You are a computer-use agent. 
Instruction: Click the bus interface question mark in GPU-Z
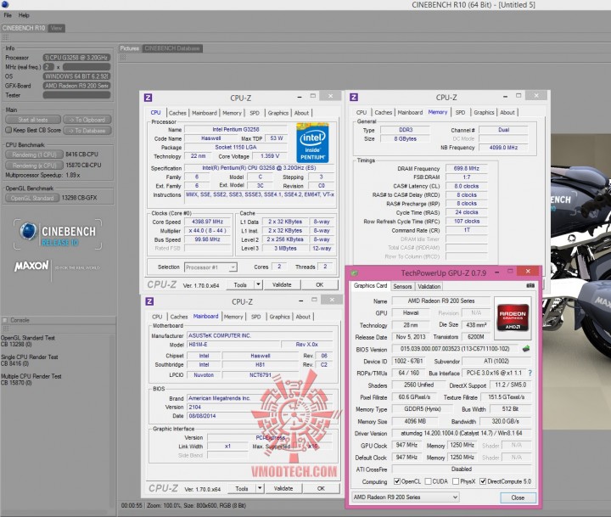point(530,374)
